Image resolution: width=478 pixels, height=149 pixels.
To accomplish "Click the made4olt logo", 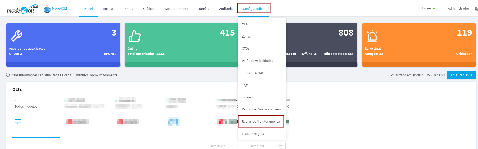I will point(22,9).
